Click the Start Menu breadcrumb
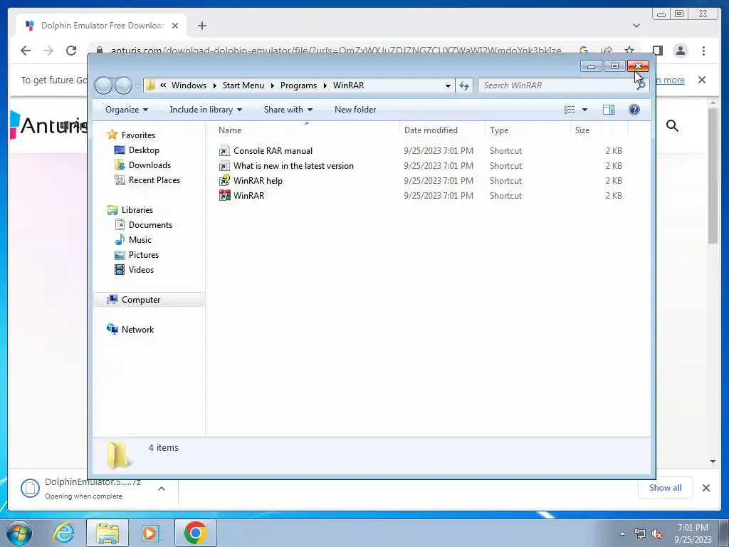 tap(243, 85)
